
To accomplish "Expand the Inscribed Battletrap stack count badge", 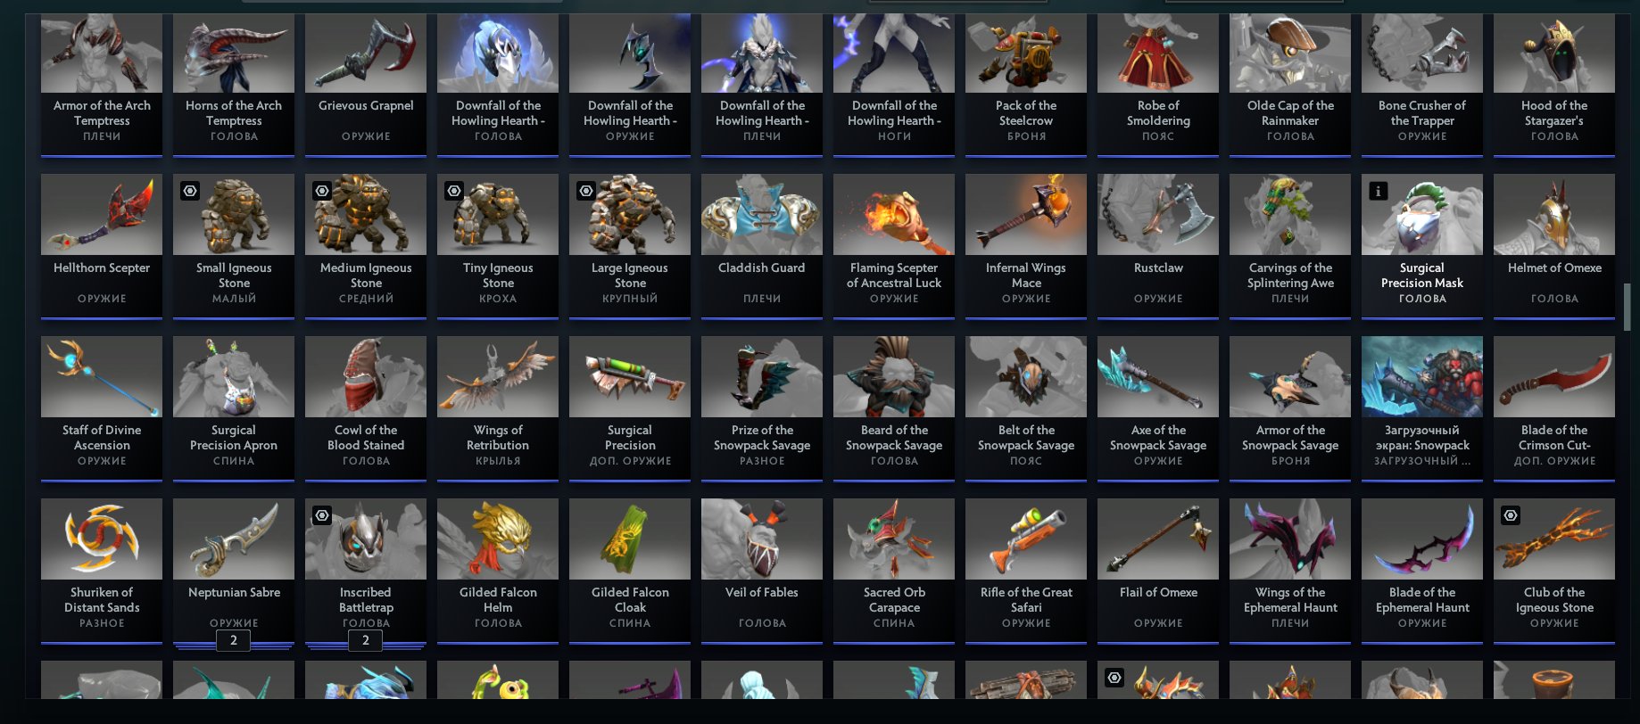I will click(x=366, y=640).
